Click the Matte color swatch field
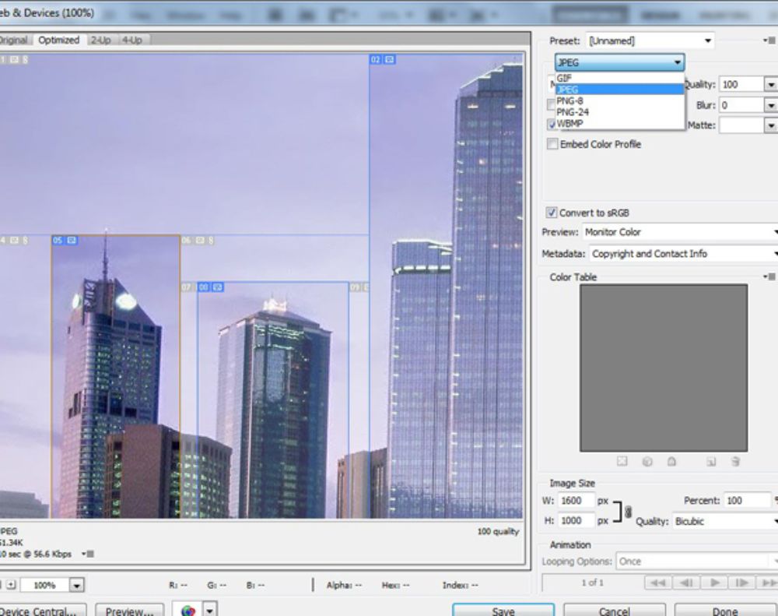 (741, 125)
